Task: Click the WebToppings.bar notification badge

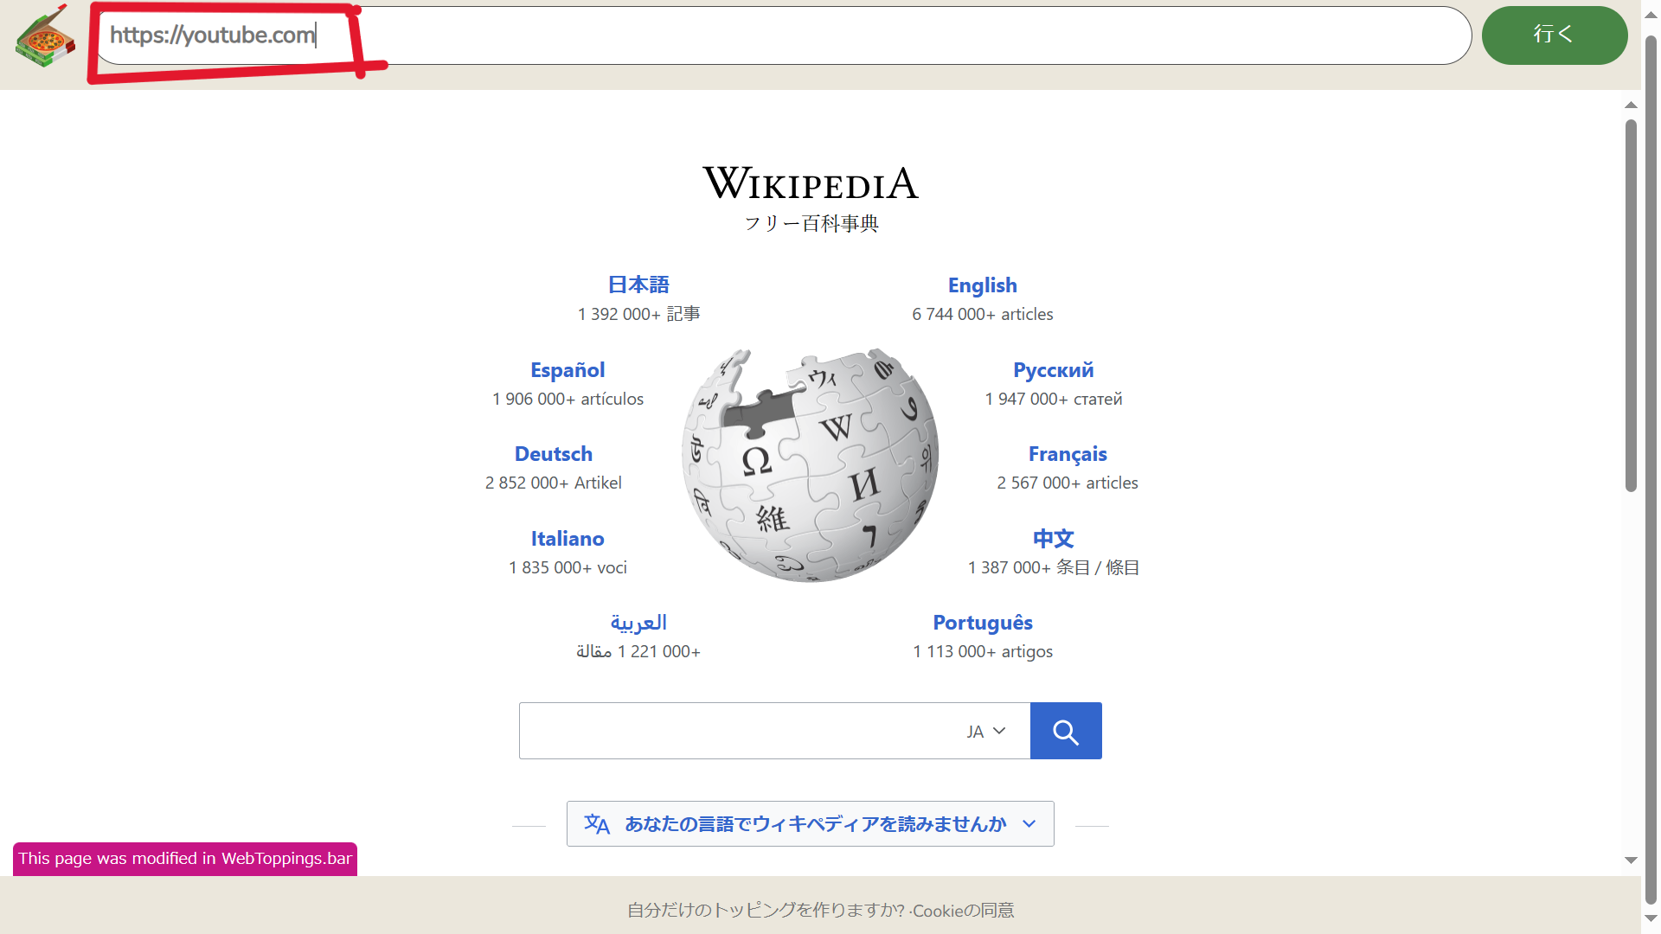Action: tap(184, 859)
